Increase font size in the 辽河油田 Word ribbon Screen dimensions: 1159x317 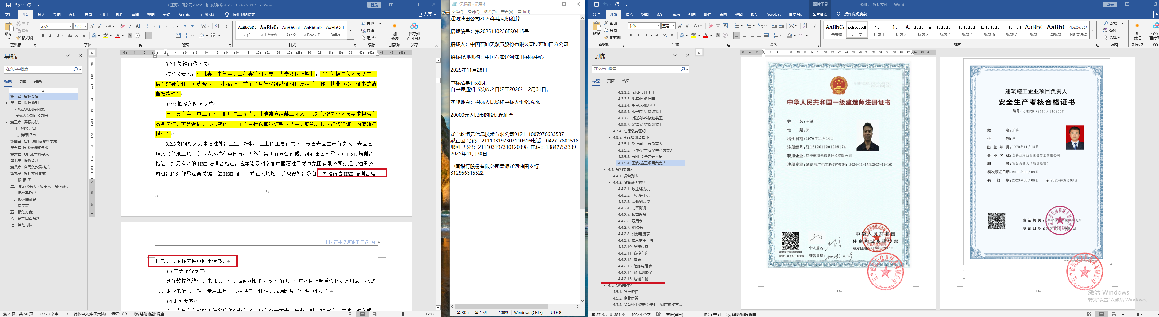(92, 26)
